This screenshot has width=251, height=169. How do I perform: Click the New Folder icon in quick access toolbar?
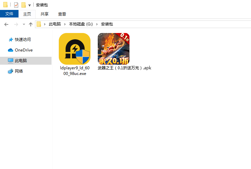point(23,5)
